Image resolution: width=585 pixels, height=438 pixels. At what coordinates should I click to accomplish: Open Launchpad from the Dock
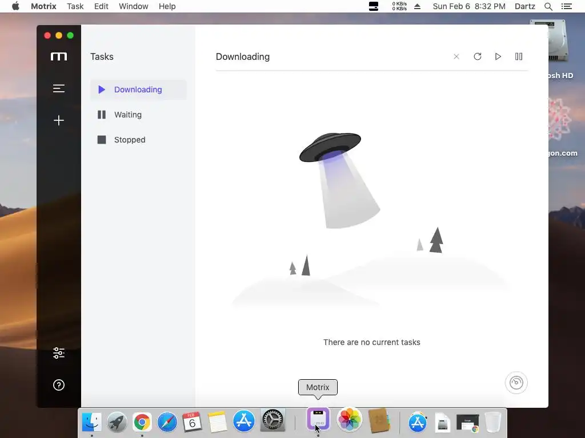point(117,421)
